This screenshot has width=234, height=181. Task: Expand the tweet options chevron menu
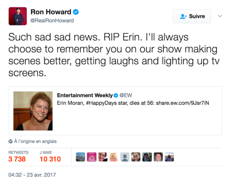[220, 16]
